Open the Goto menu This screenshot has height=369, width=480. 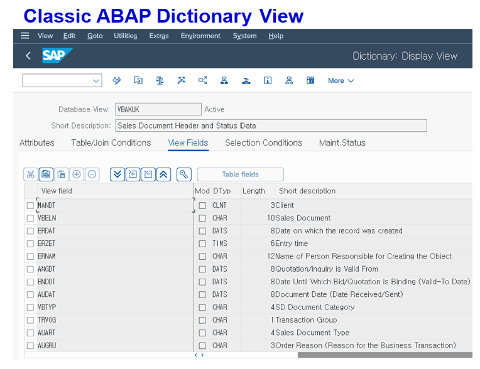point(95,36)
